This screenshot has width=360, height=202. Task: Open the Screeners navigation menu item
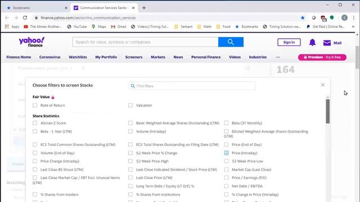point(134,57)
